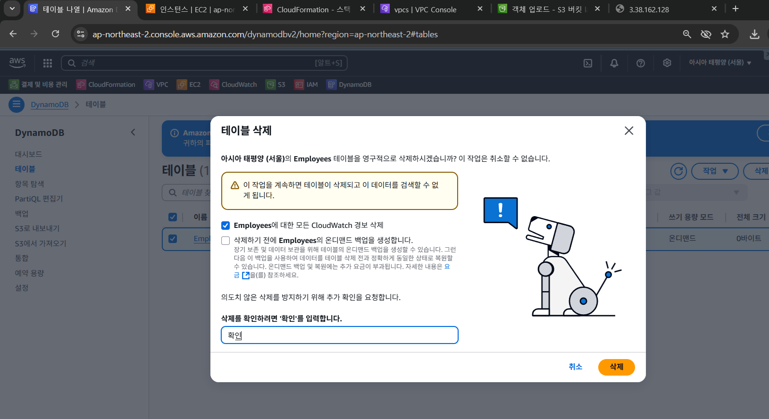Open 대시보드 in the DynamoDB sidebar
Image resolution: width=769 pixels, height=419 pixels.
[28, 154]
